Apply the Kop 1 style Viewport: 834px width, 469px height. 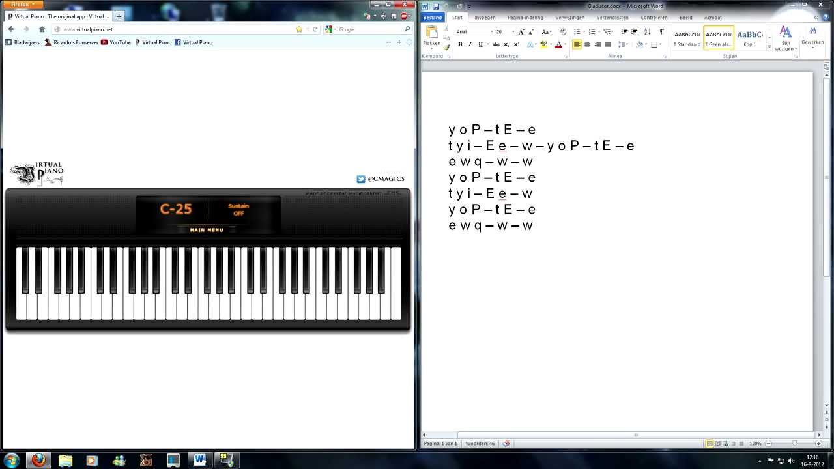(750, 37)
